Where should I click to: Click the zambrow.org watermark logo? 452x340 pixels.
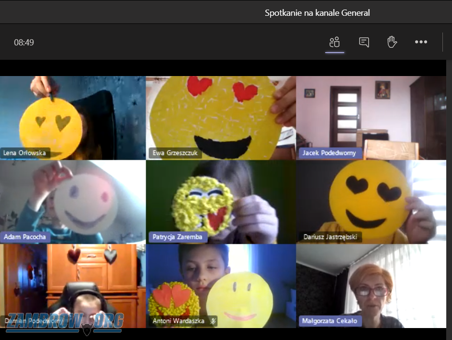click(x=65, y=322)
